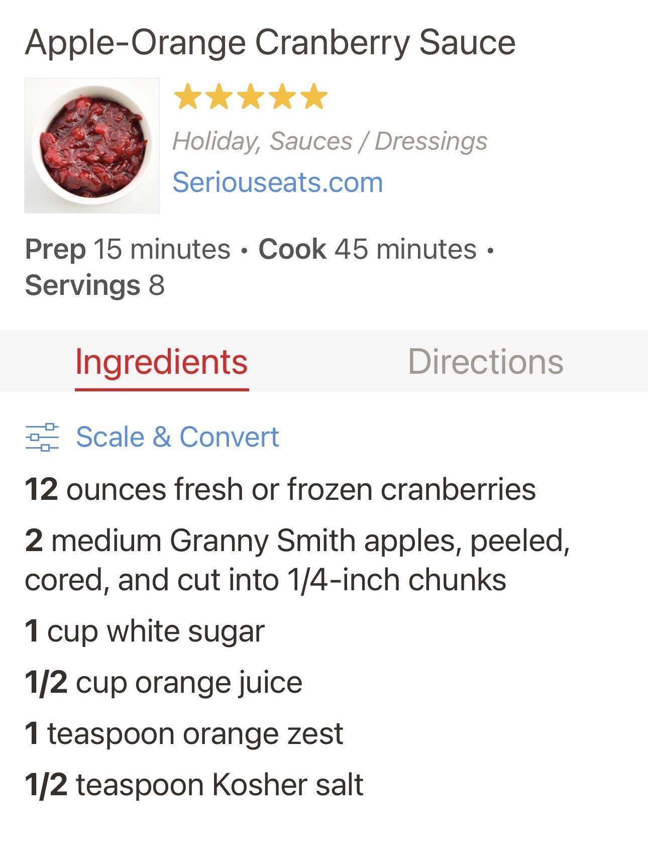Tap the white sugar ingredient
The image size is (648, 851).
tap(145, 631)
